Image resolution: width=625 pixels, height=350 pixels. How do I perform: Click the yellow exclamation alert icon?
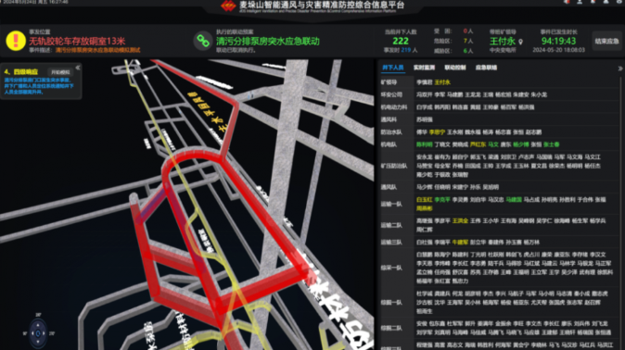point(16,41)
